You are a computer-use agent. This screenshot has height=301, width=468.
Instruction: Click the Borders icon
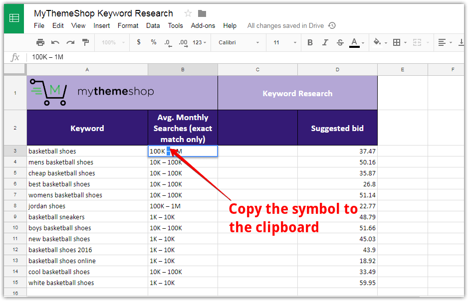point(397,43)
